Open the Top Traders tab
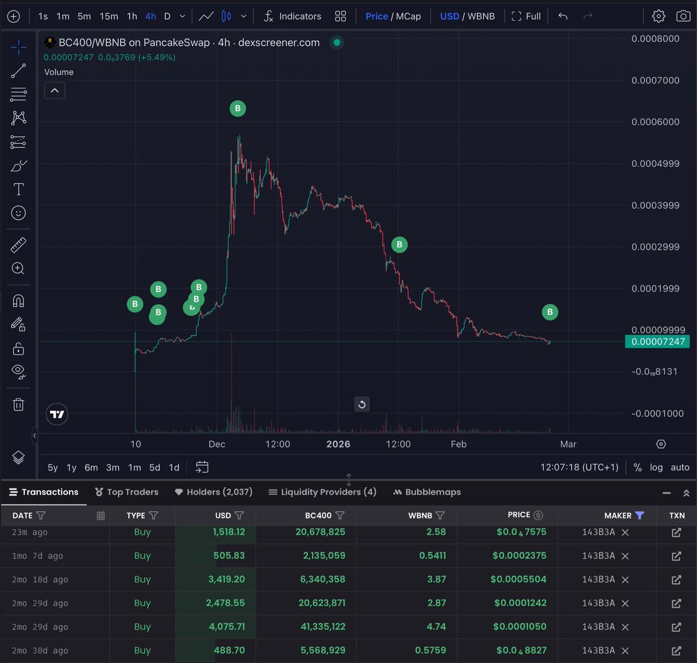 (x=127, y=492)
